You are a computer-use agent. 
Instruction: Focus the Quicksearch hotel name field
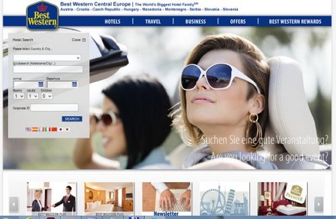[x=48, y=69]
